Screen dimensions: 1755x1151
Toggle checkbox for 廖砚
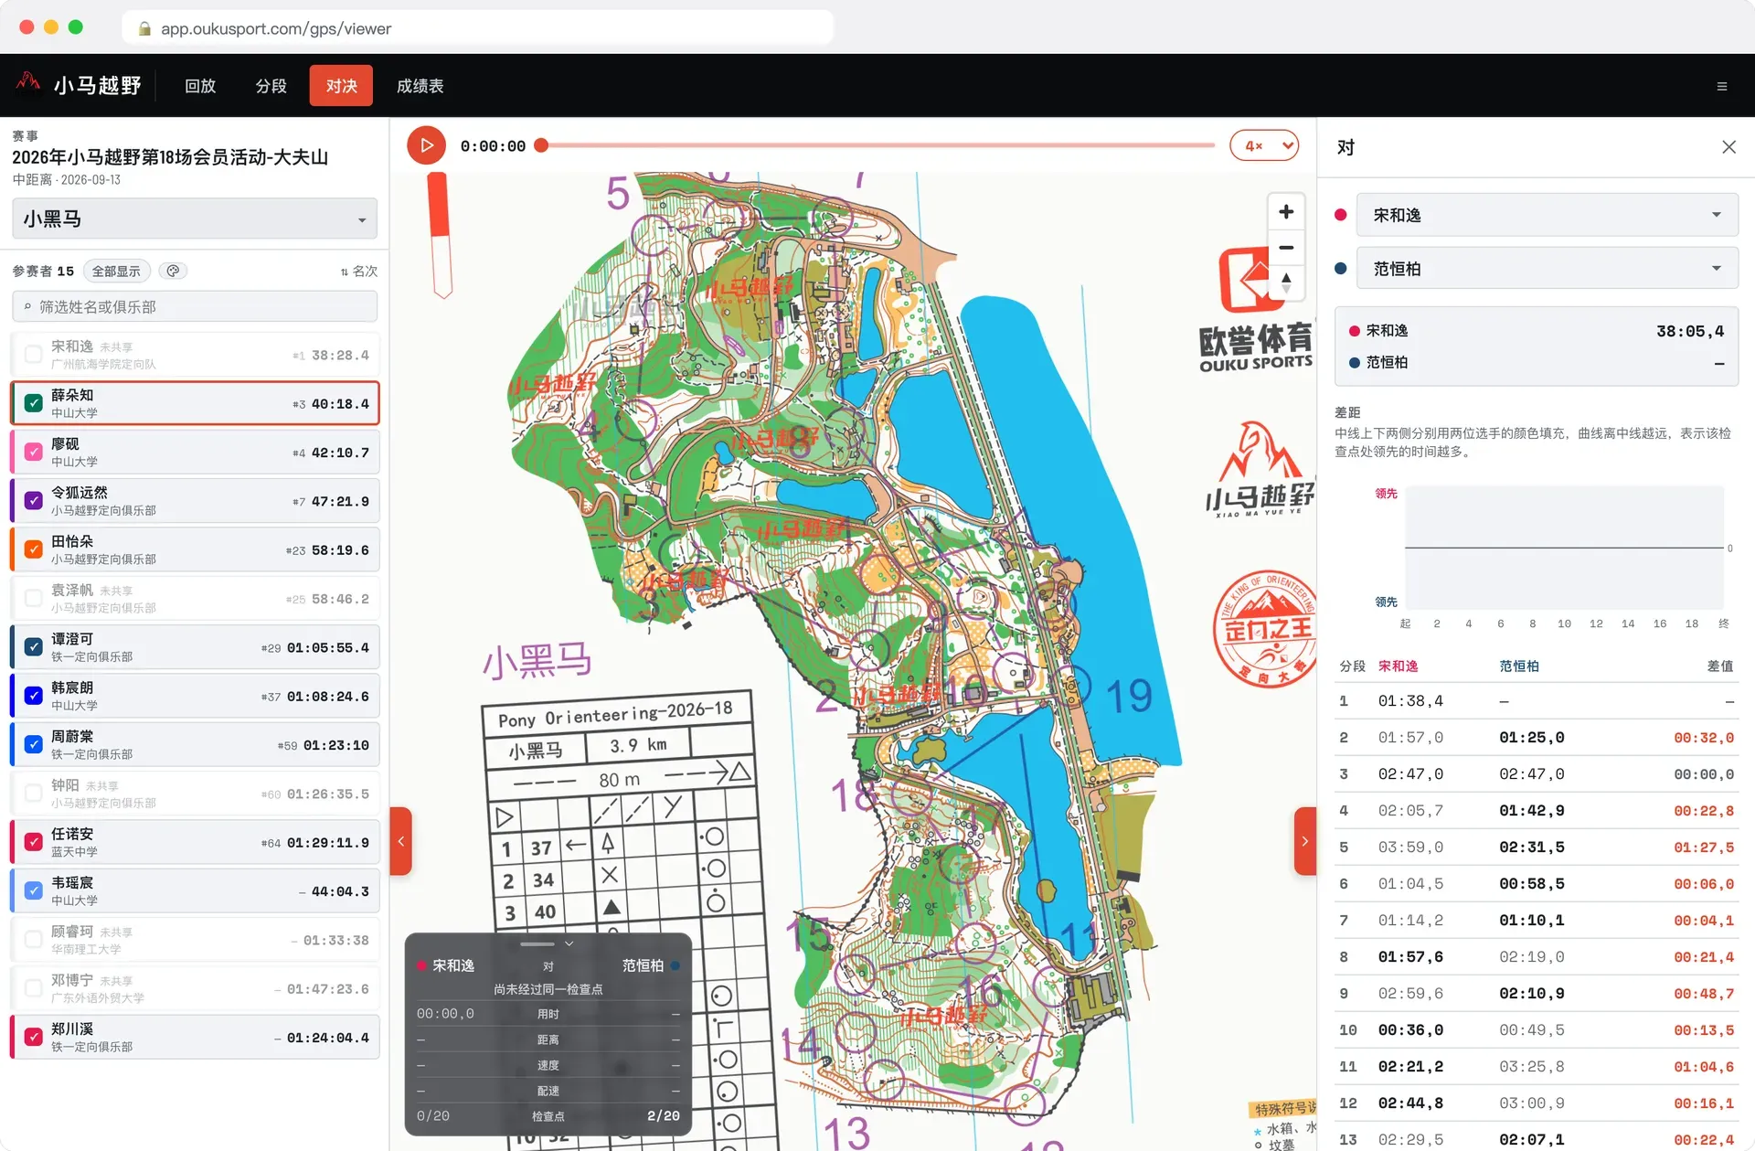(x=34, y=452)
